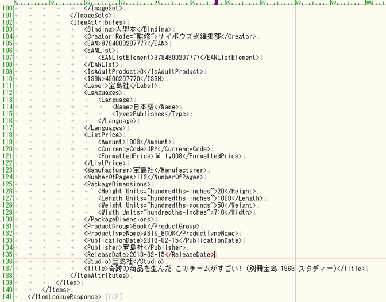Click the Length Units line with value 1000
386x302 pixels.
[x=180, y=198]
